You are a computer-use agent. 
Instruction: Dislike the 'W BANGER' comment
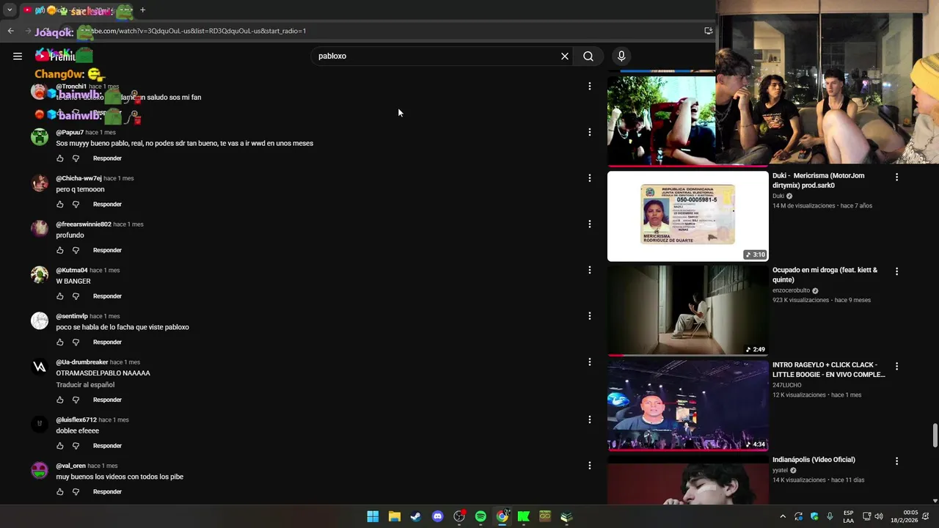76,296
